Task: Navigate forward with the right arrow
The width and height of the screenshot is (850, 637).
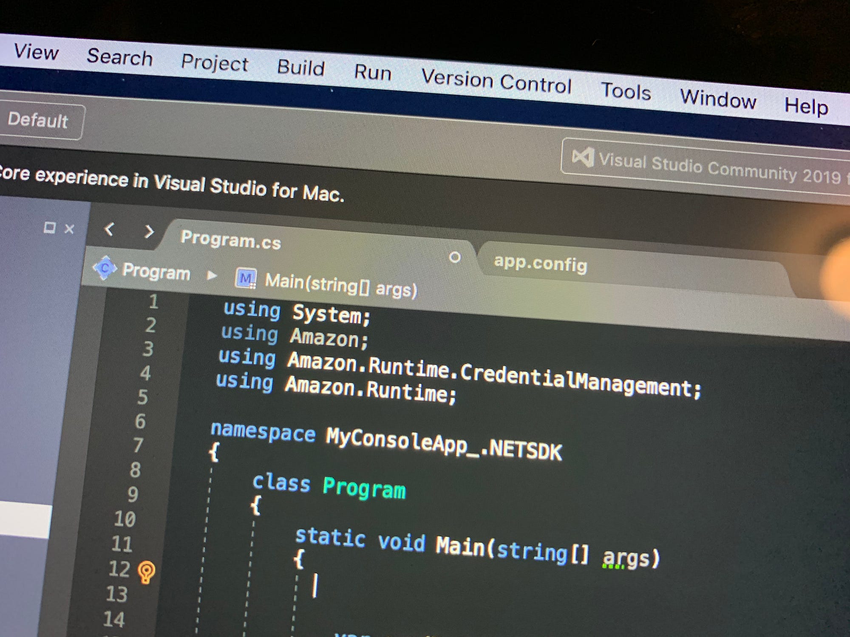Action: coord(149,231)
